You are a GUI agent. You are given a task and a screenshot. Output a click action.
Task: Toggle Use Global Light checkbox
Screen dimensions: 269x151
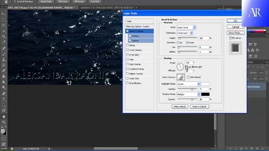coord(187,67)
